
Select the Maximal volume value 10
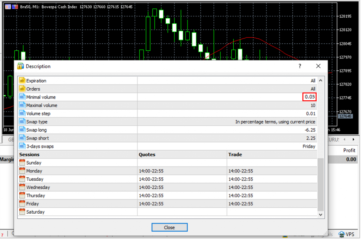pyautogui.click(x=313, y=105)
